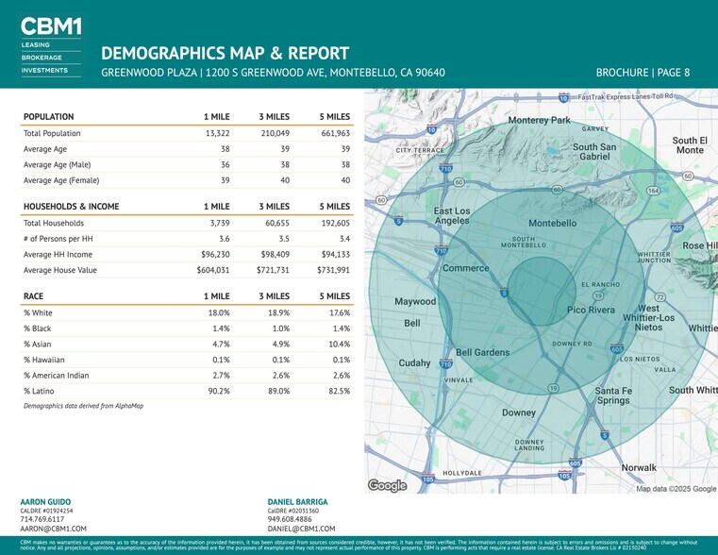Select the Daniel Barriga contact name
Image resolution: width=718 pixels, height=555 pixels.
(298, 501)
